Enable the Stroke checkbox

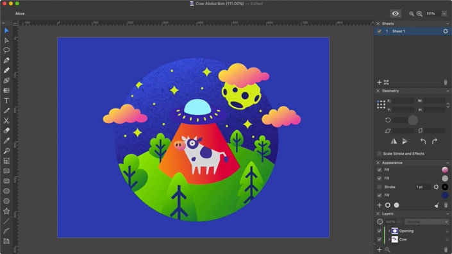[x=379, y=187]
